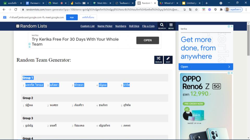Viewport: 250px width, 140px height.
Task: Click the EDIT pencil icon
Action: (x=168, y=60)
